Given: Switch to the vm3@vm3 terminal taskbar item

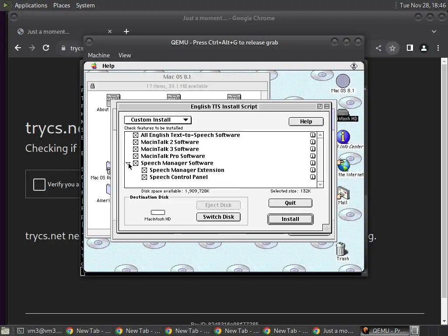Looking at the screenshot, I should tap(40, 331).
